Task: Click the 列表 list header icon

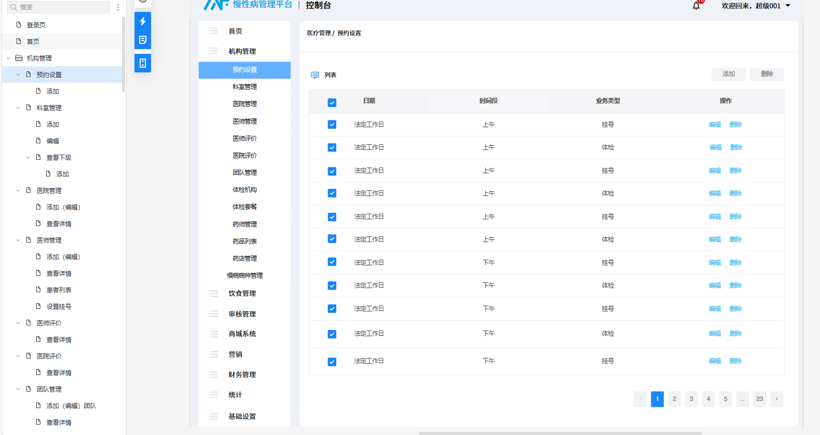Action: click(315, 75)
